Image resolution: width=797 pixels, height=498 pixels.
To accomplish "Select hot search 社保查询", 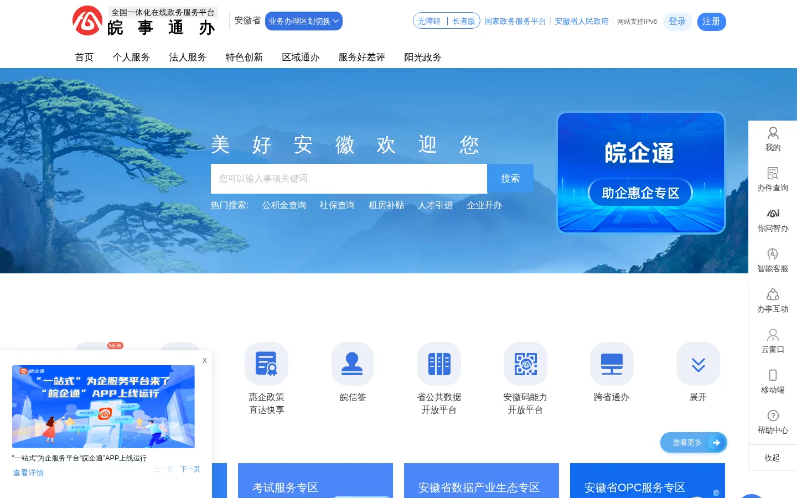I will click(x=337, y=205).
